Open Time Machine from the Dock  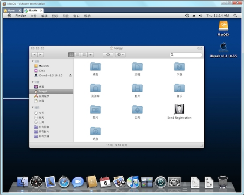tap(161, 182)
